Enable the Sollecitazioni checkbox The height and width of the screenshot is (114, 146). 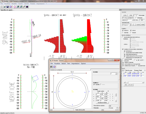pos(123,59)
